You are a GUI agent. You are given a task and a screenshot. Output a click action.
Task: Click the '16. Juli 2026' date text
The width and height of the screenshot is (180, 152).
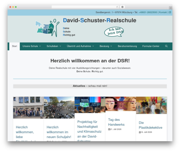146,132
